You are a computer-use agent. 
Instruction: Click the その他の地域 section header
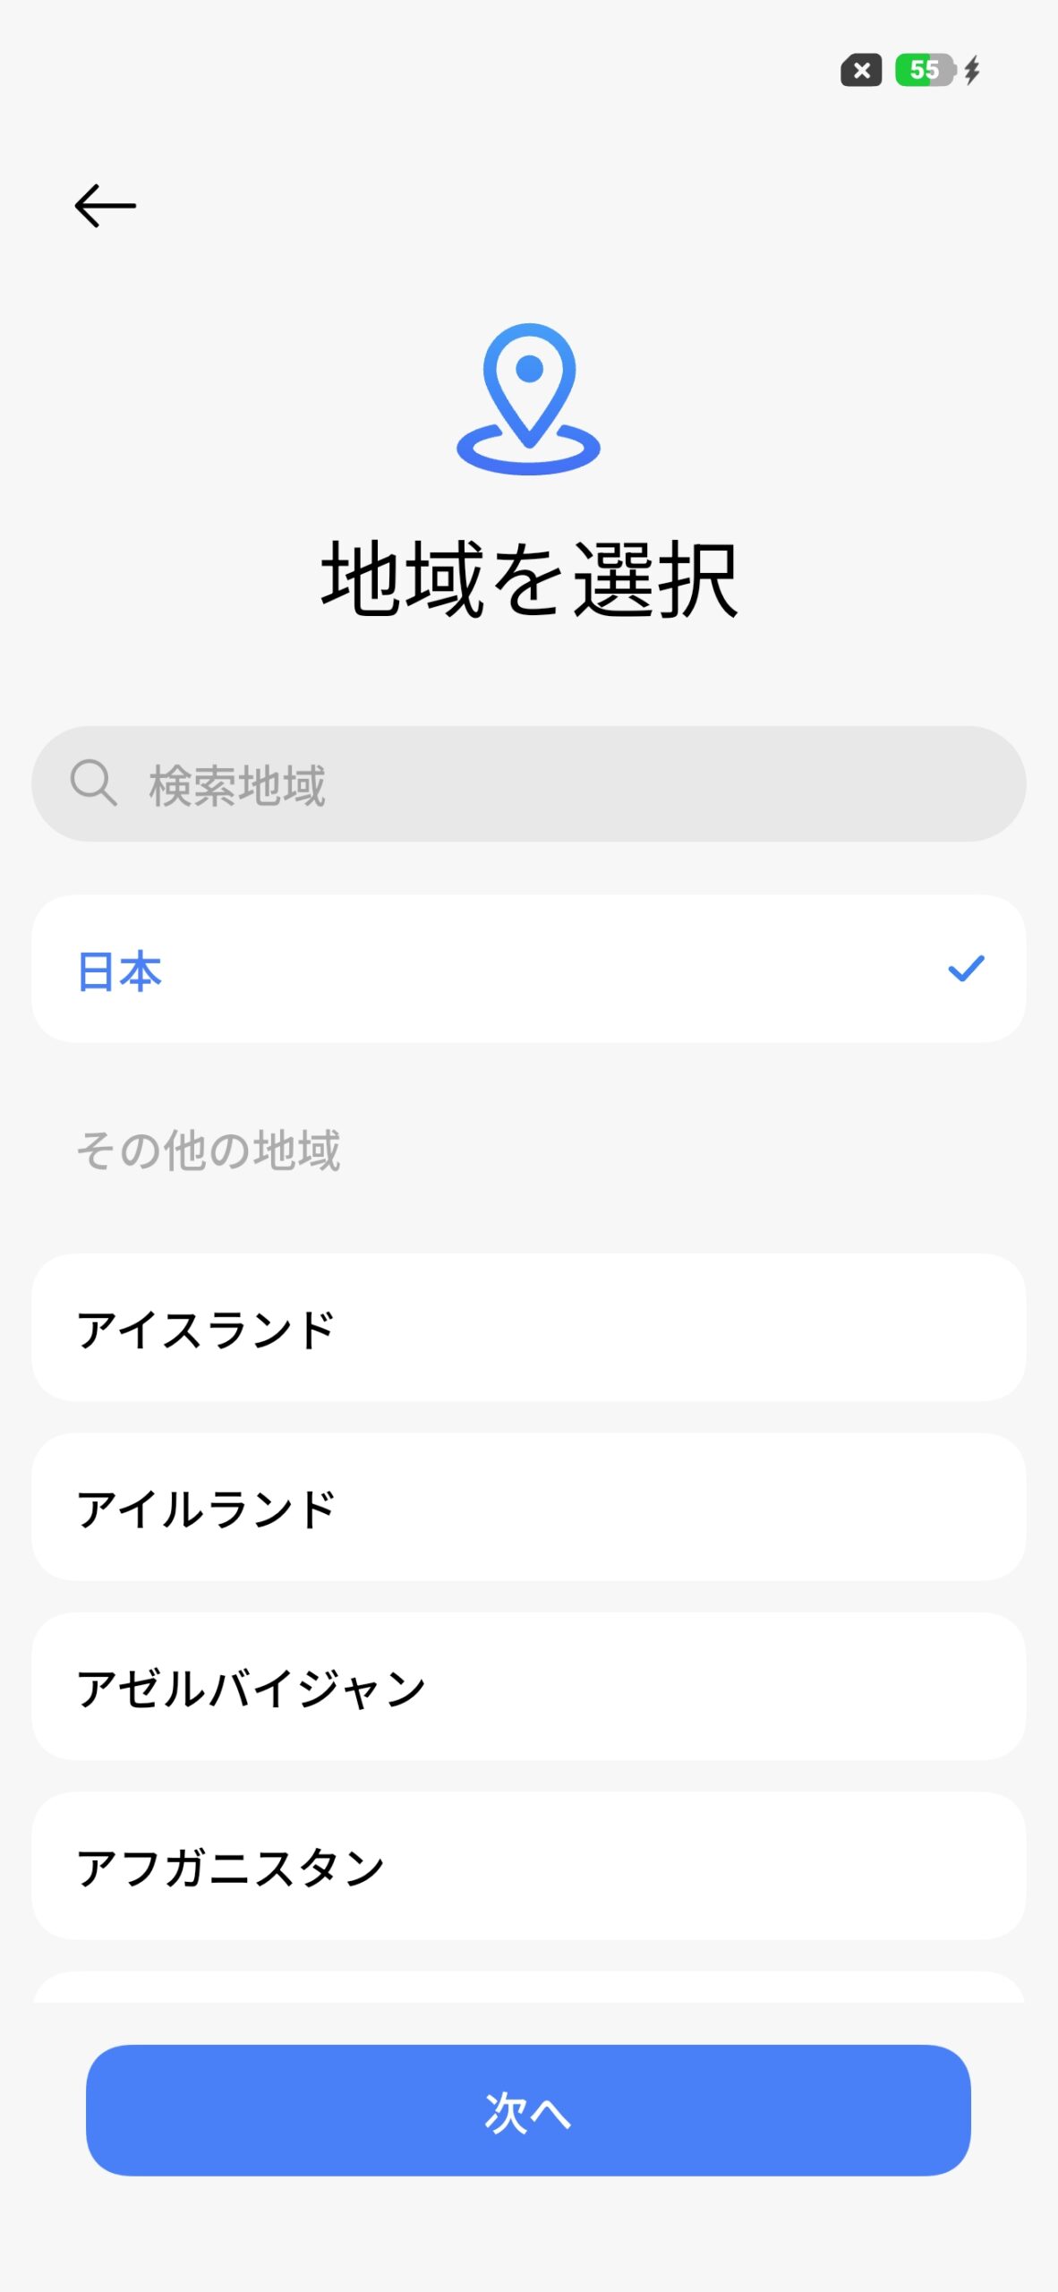[209, 1150]
